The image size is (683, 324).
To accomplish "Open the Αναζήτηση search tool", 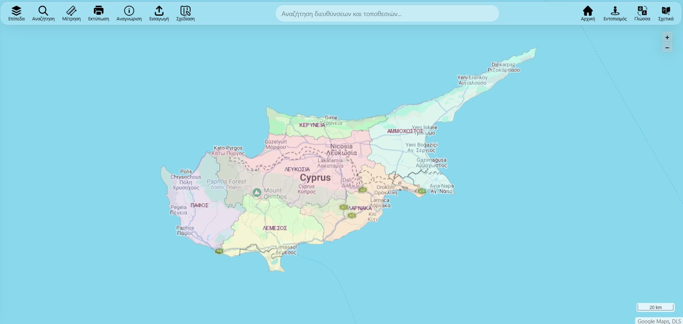I will coord(43,14).
